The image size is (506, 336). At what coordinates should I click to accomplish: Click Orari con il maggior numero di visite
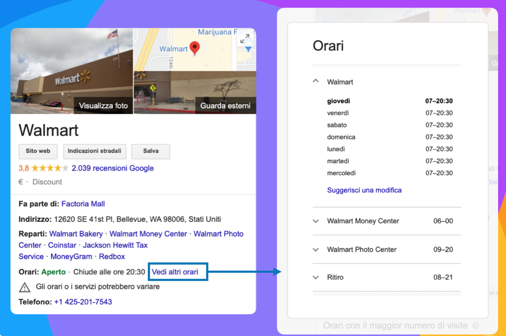pyautogui.click(x=395, y=326)
